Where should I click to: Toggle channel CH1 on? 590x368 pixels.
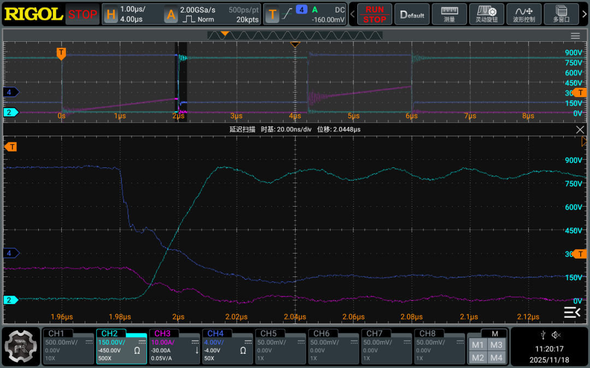click(x=68, y=346)
